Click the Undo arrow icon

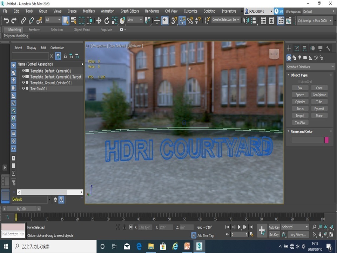click(6, 21)
